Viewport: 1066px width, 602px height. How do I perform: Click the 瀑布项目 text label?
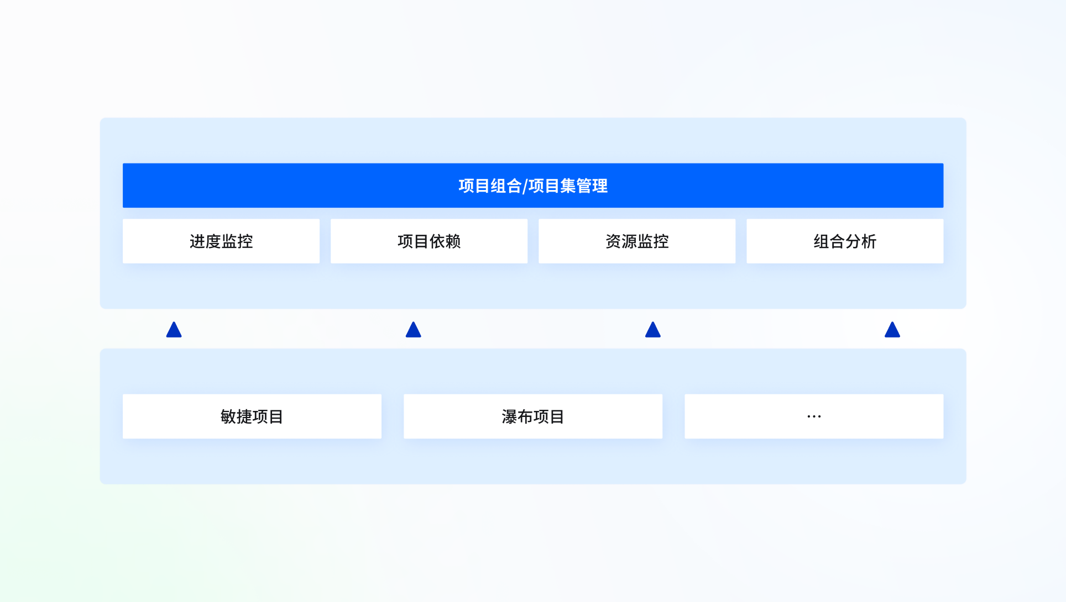(532, 416)
